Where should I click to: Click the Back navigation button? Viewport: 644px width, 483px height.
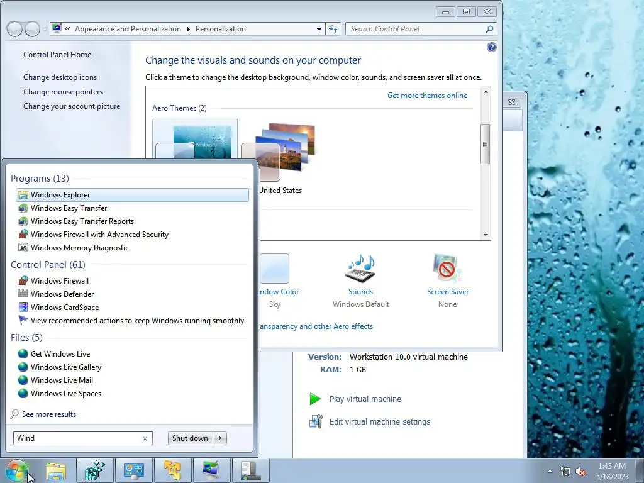tap(14, 29)
